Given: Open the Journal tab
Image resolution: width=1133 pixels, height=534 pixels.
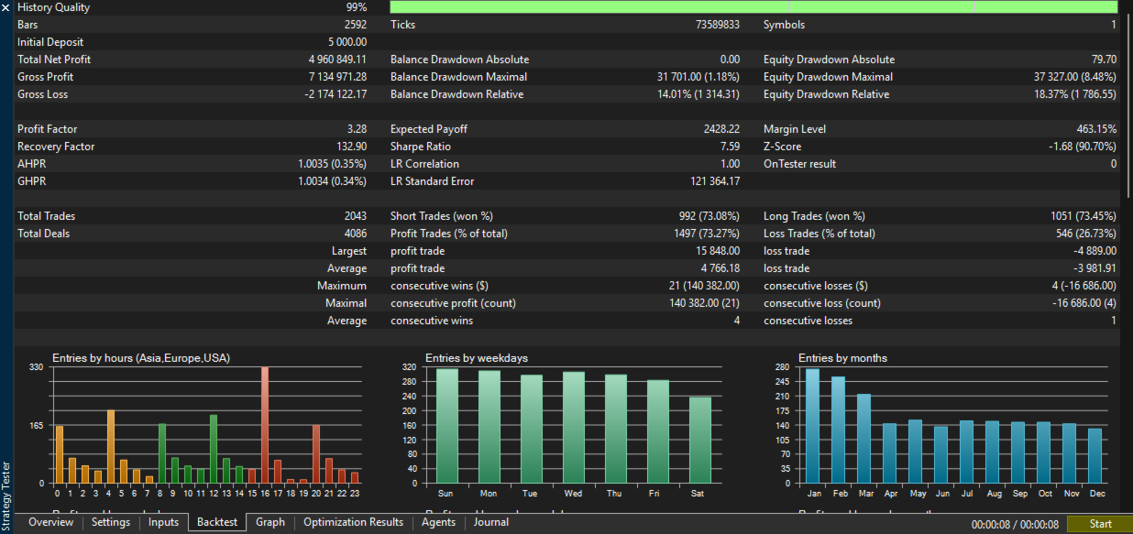Looking at the screenshot, I should (x=491, y=523).
